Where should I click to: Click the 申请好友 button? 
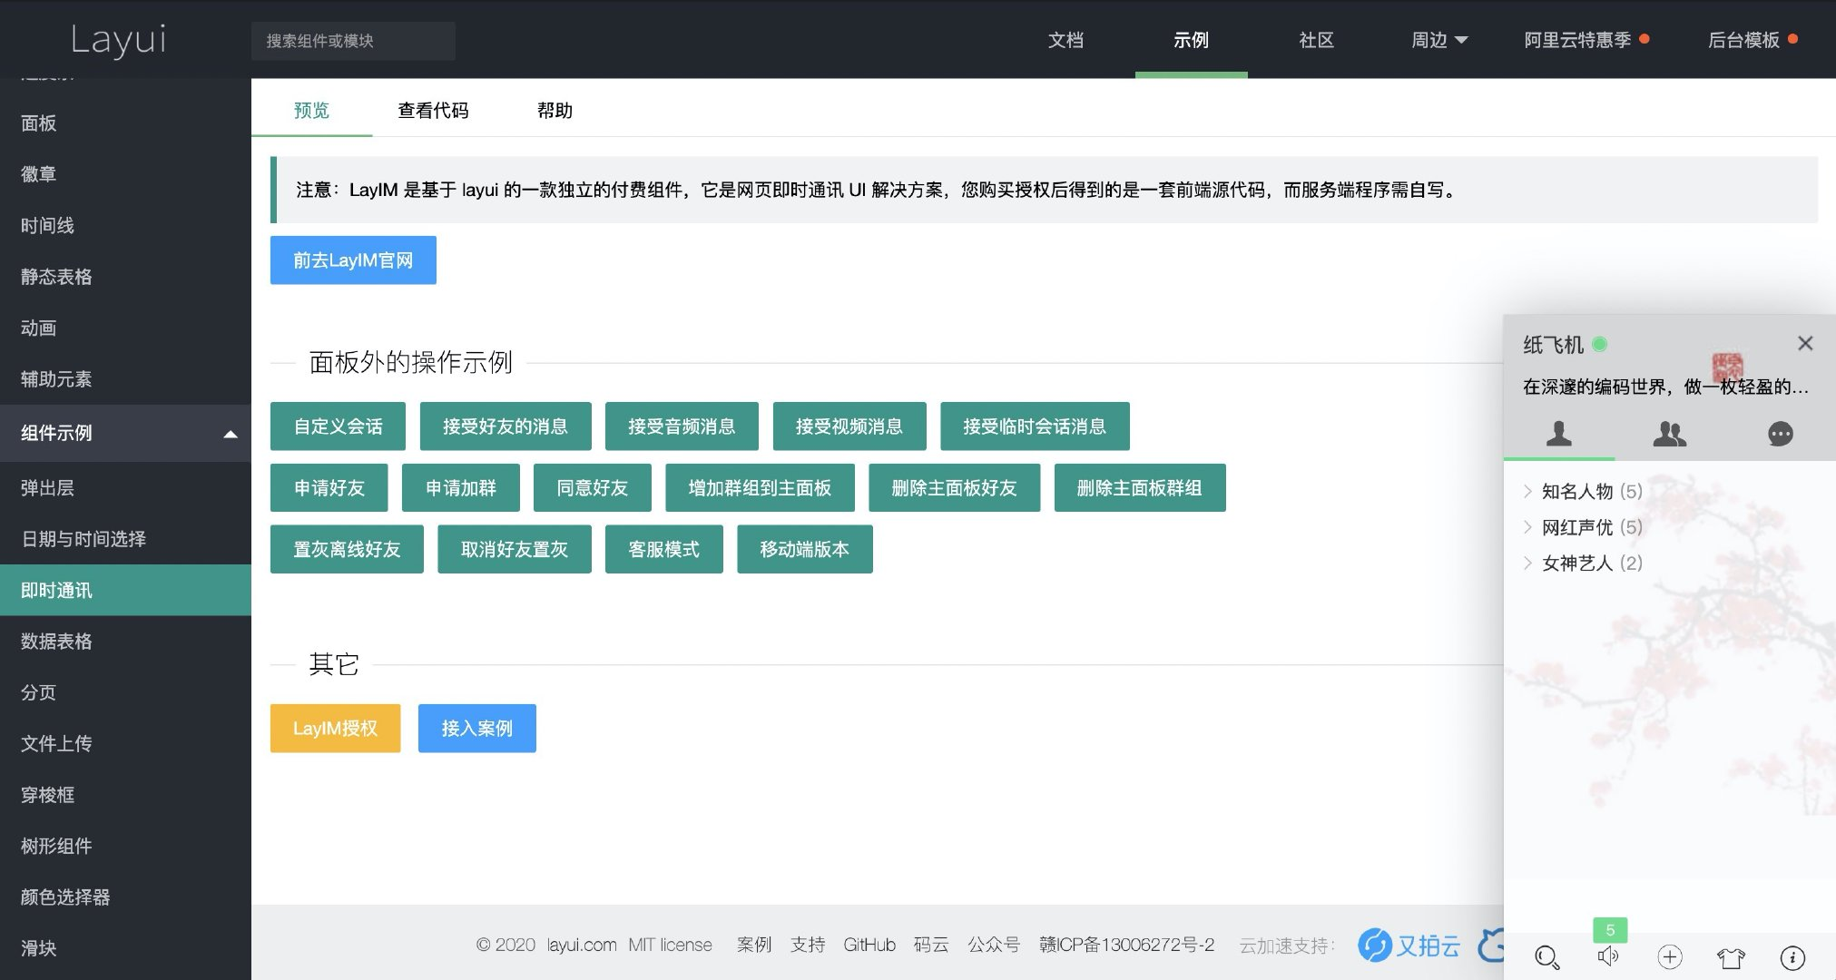click(329, 488)
